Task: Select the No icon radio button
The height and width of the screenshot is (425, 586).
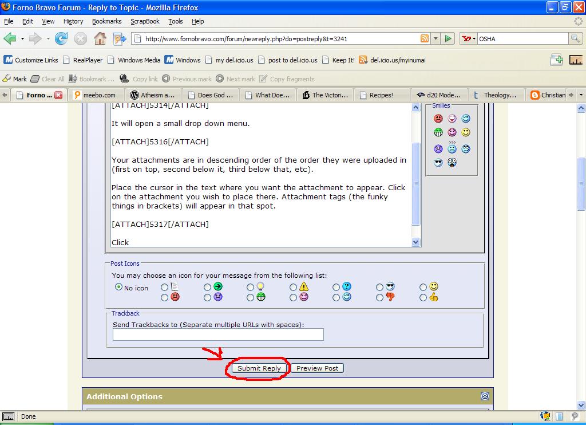Action: (118, 287)
